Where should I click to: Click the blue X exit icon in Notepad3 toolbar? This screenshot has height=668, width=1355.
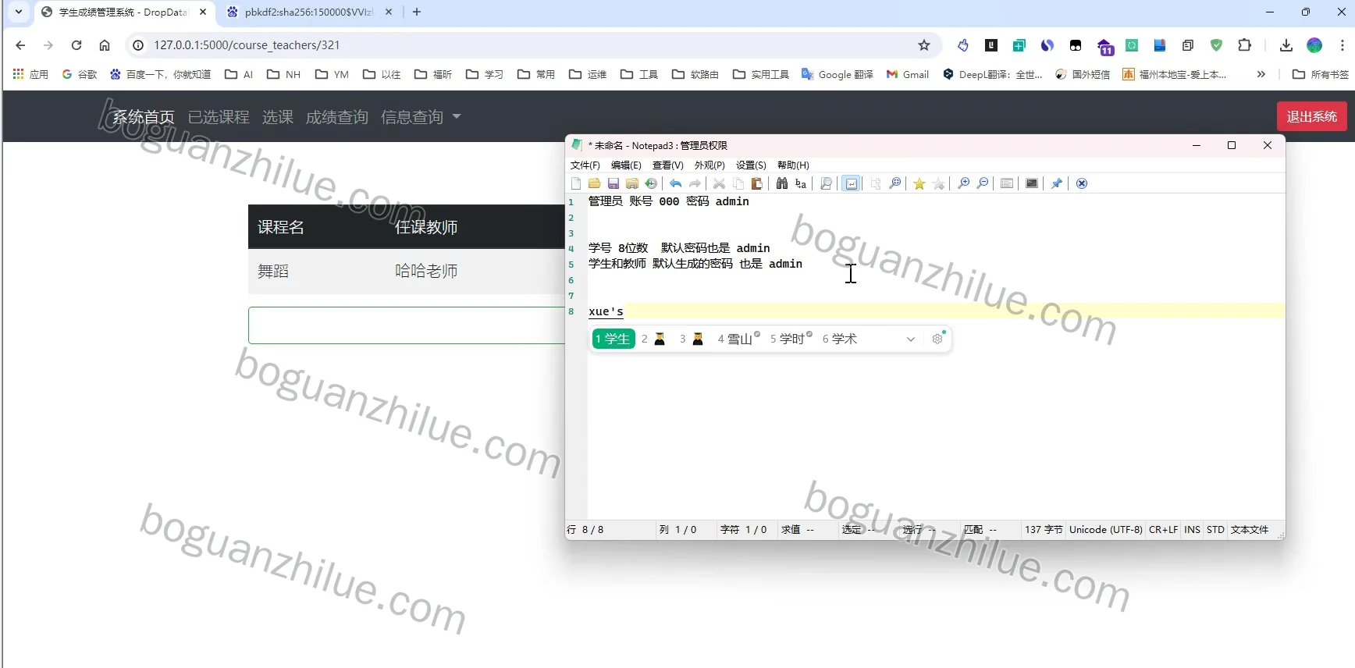tap(1082, 183)
